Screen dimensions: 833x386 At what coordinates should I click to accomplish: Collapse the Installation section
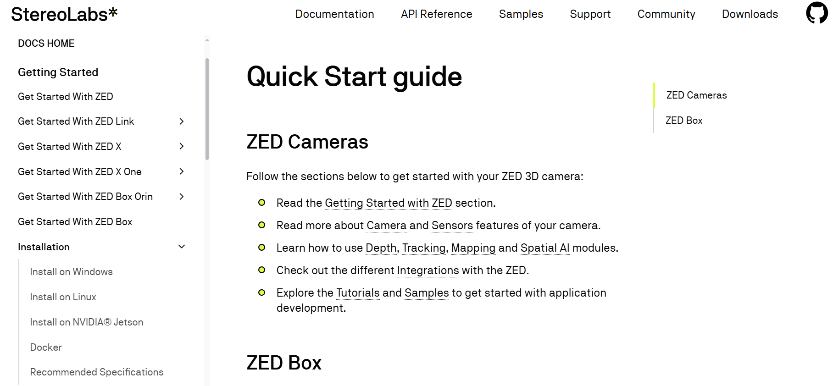tap(181, 246)
